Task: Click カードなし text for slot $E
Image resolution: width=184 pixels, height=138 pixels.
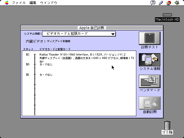Action: (x=46, y=75)
